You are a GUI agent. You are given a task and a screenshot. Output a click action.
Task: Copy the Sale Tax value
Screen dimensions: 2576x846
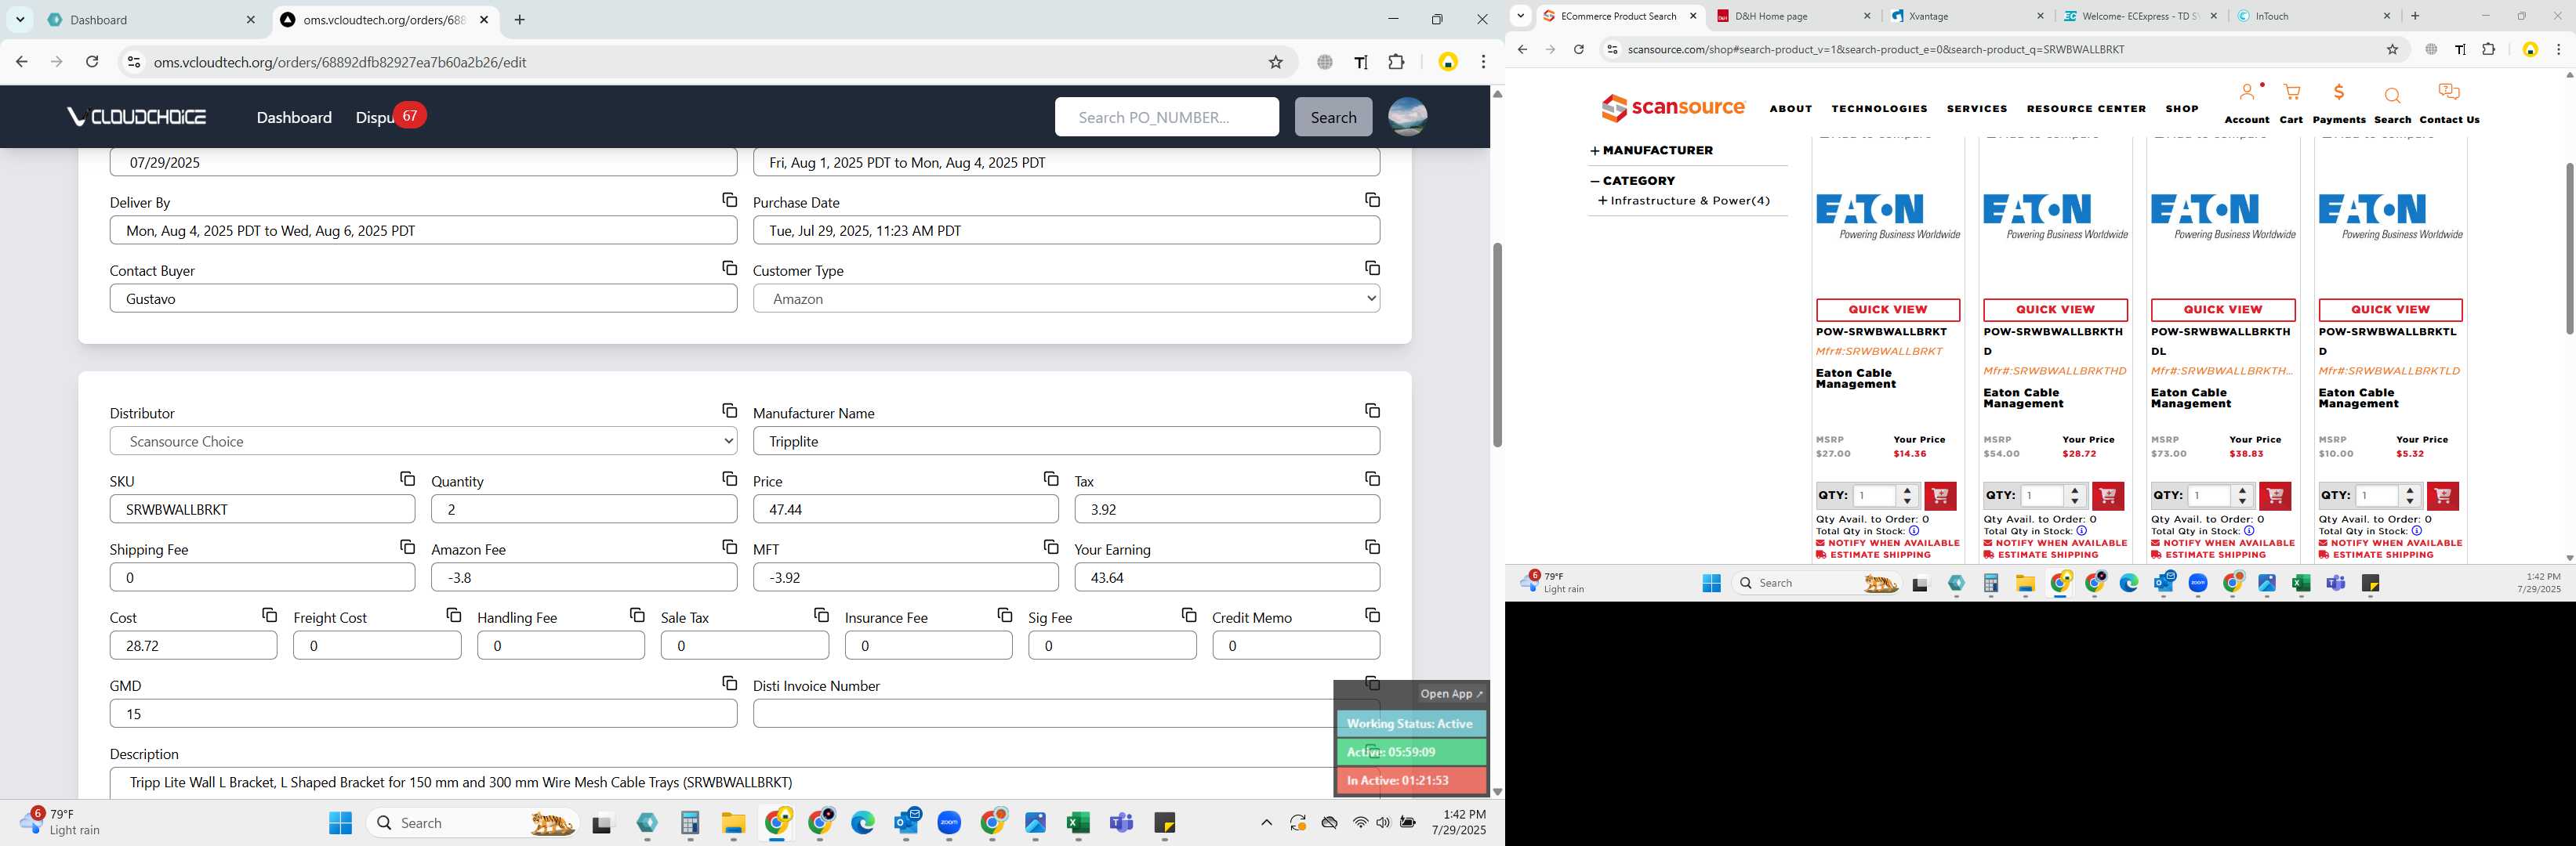(x=821, y=615)
